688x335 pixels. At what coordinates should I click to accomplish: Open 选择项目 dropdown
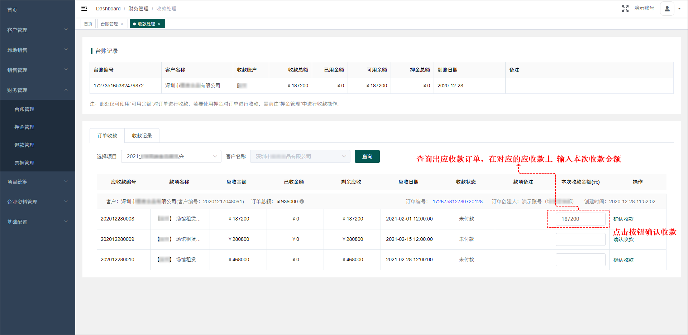tap(171, 156)
